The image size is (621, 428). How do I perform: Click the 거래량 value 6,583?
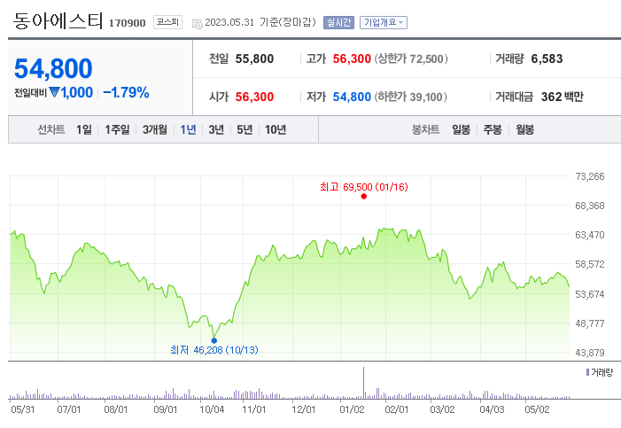tap(547, 59)
